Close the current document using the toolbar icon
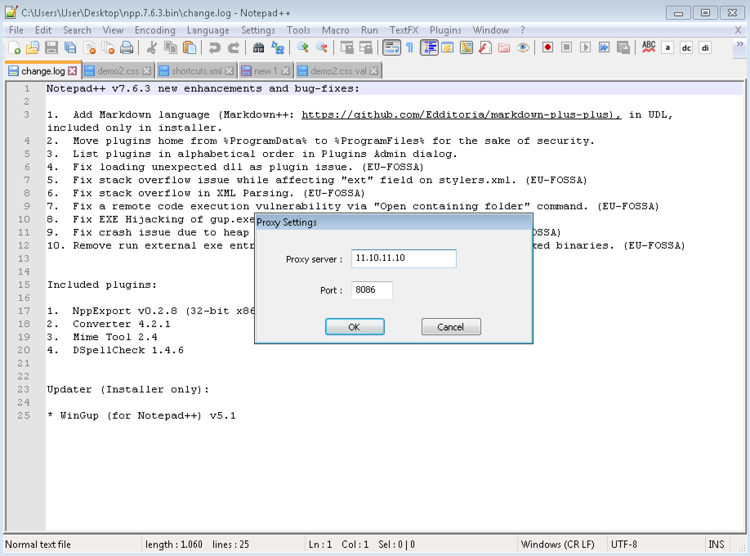750x556 pixels. (89, 48)
